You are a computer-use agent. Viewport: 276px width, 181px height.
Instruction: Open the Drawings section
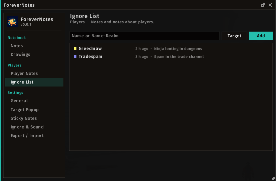click(20, 55)
